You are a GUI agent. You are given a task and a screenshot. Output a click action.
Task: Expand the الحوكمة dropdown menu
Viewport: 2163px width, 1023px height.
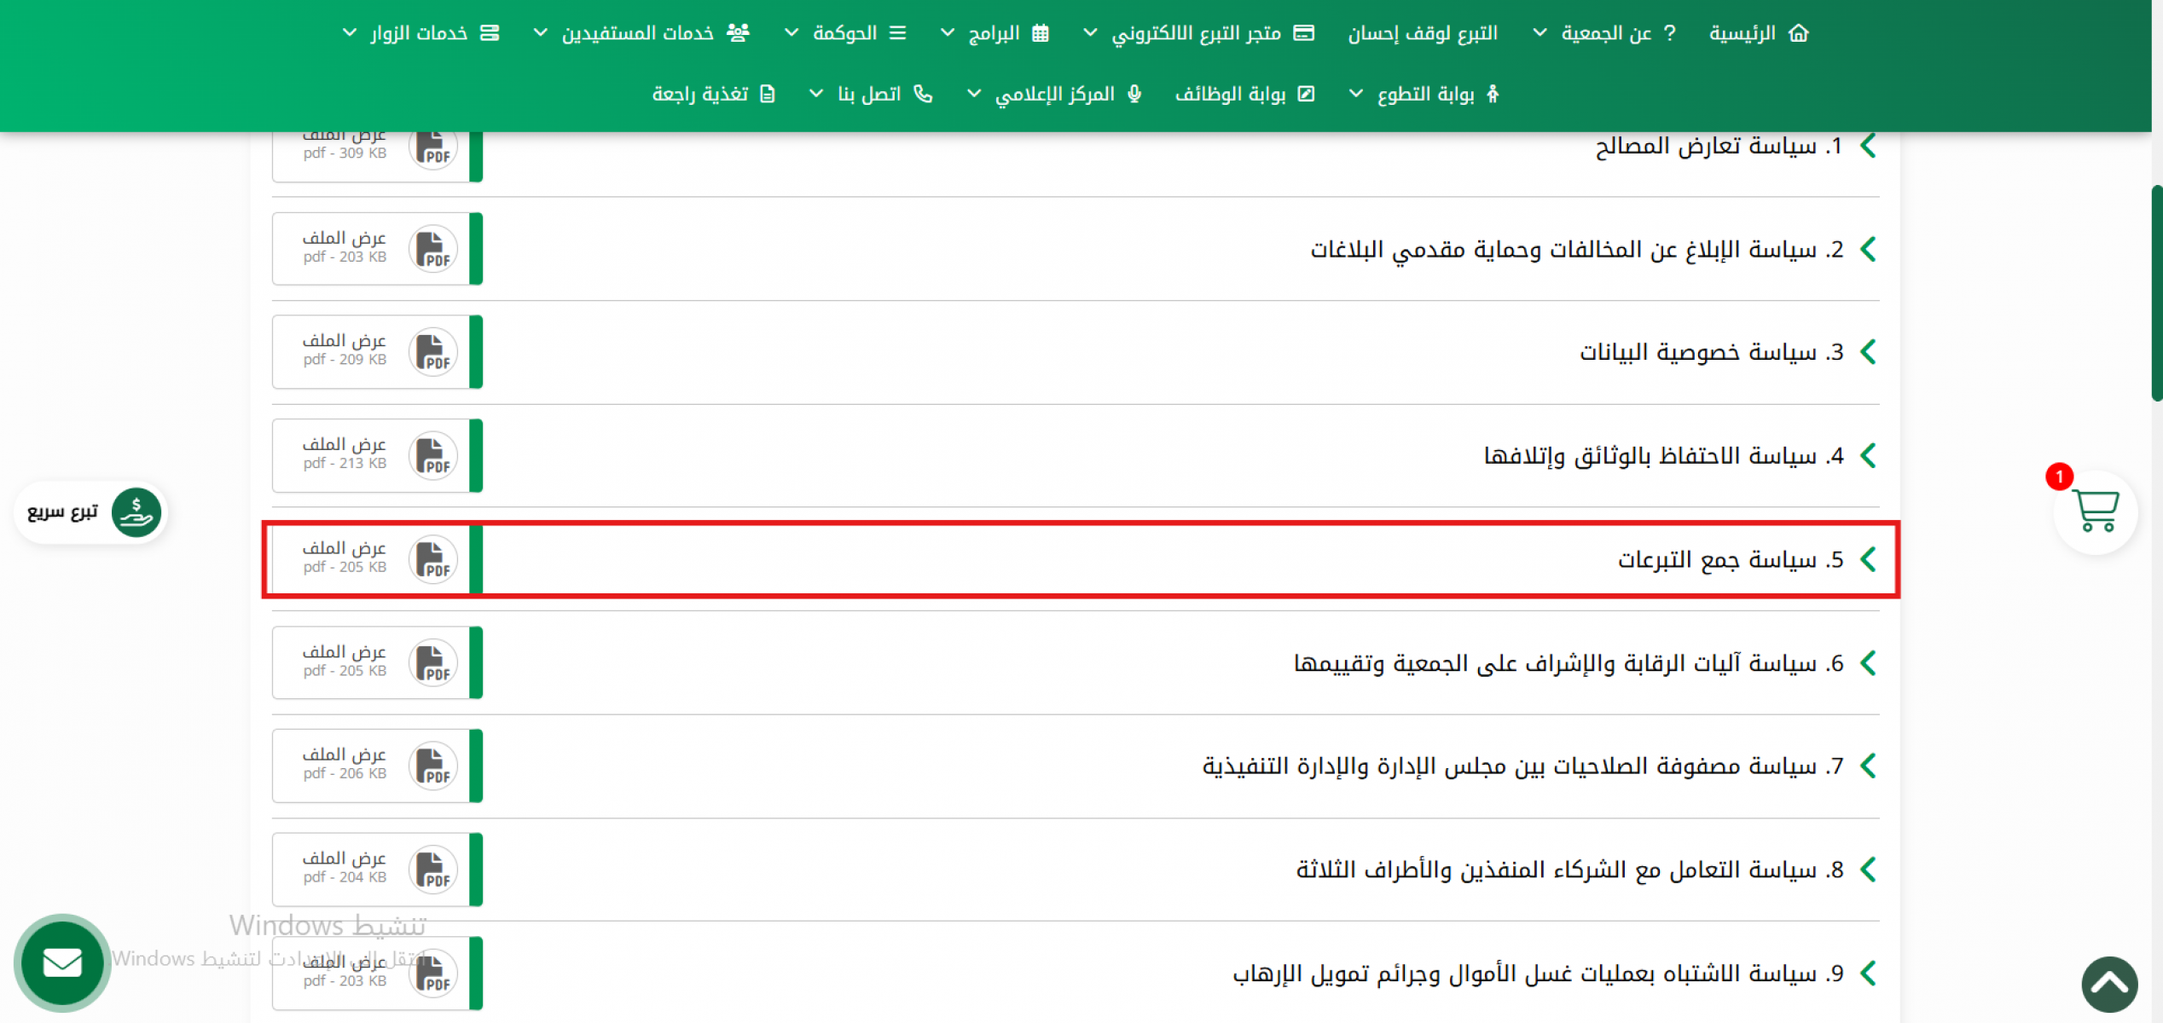(x=844, y=33)
